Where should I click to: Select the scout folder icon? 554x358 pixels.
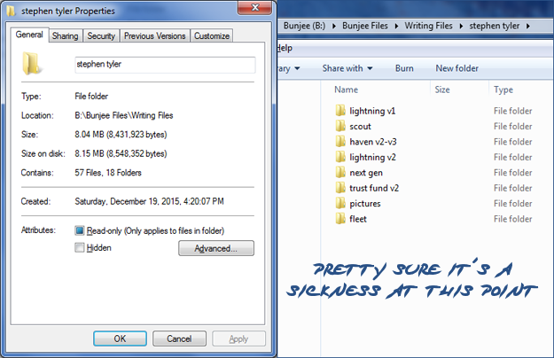pyautogui.click(x=341, y=127)
